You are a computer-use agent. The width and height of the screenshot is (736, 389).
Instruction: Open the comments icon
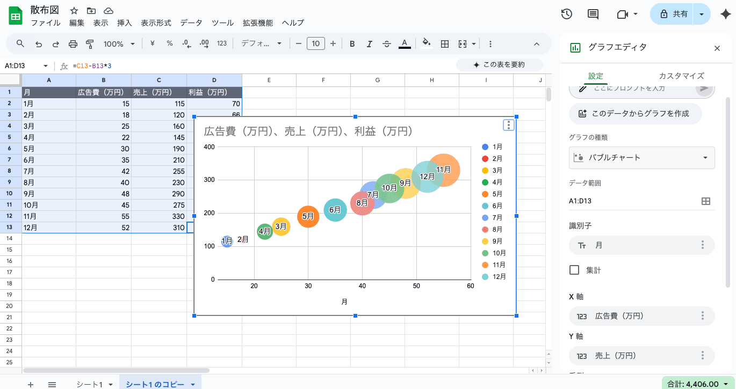[x=593, y=14]
